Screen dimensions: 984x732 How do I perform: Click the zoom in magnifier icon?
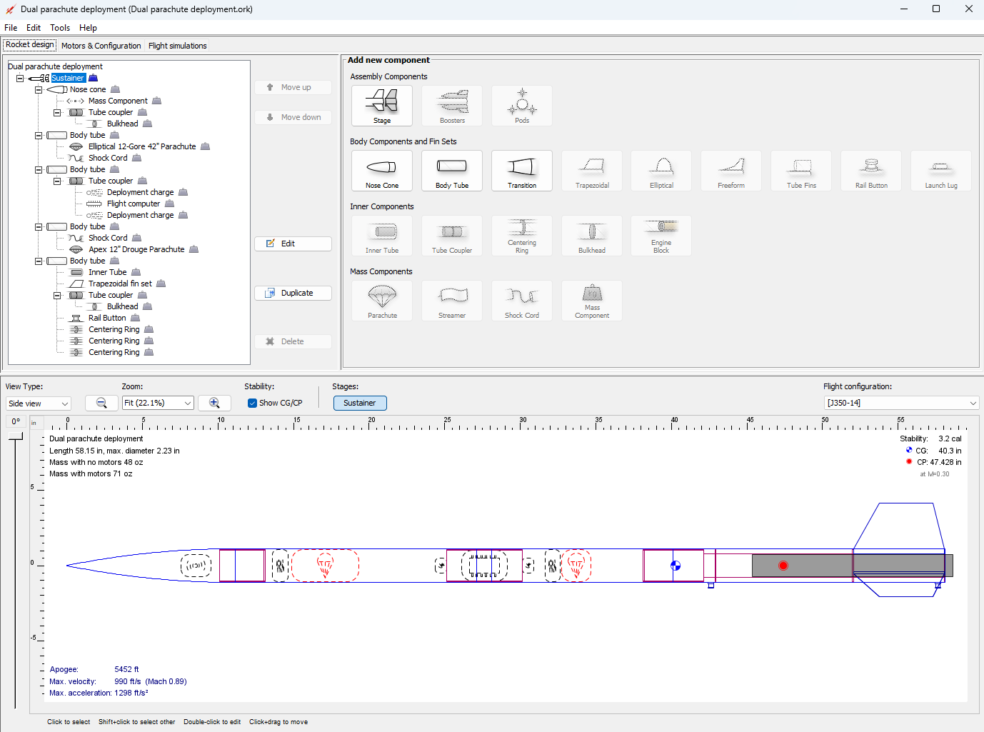(x=214, y=403)
